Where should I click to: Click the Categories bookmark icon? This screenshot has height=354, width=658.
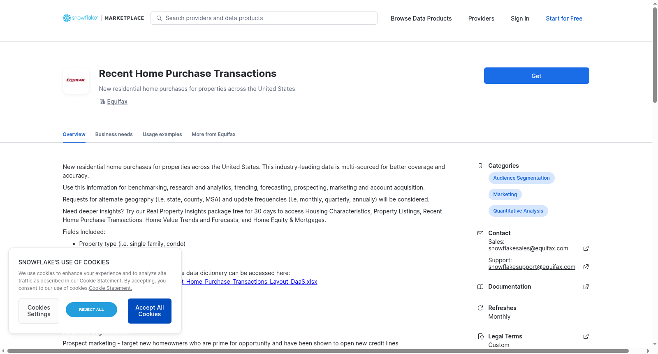click(x=480, y=166)
